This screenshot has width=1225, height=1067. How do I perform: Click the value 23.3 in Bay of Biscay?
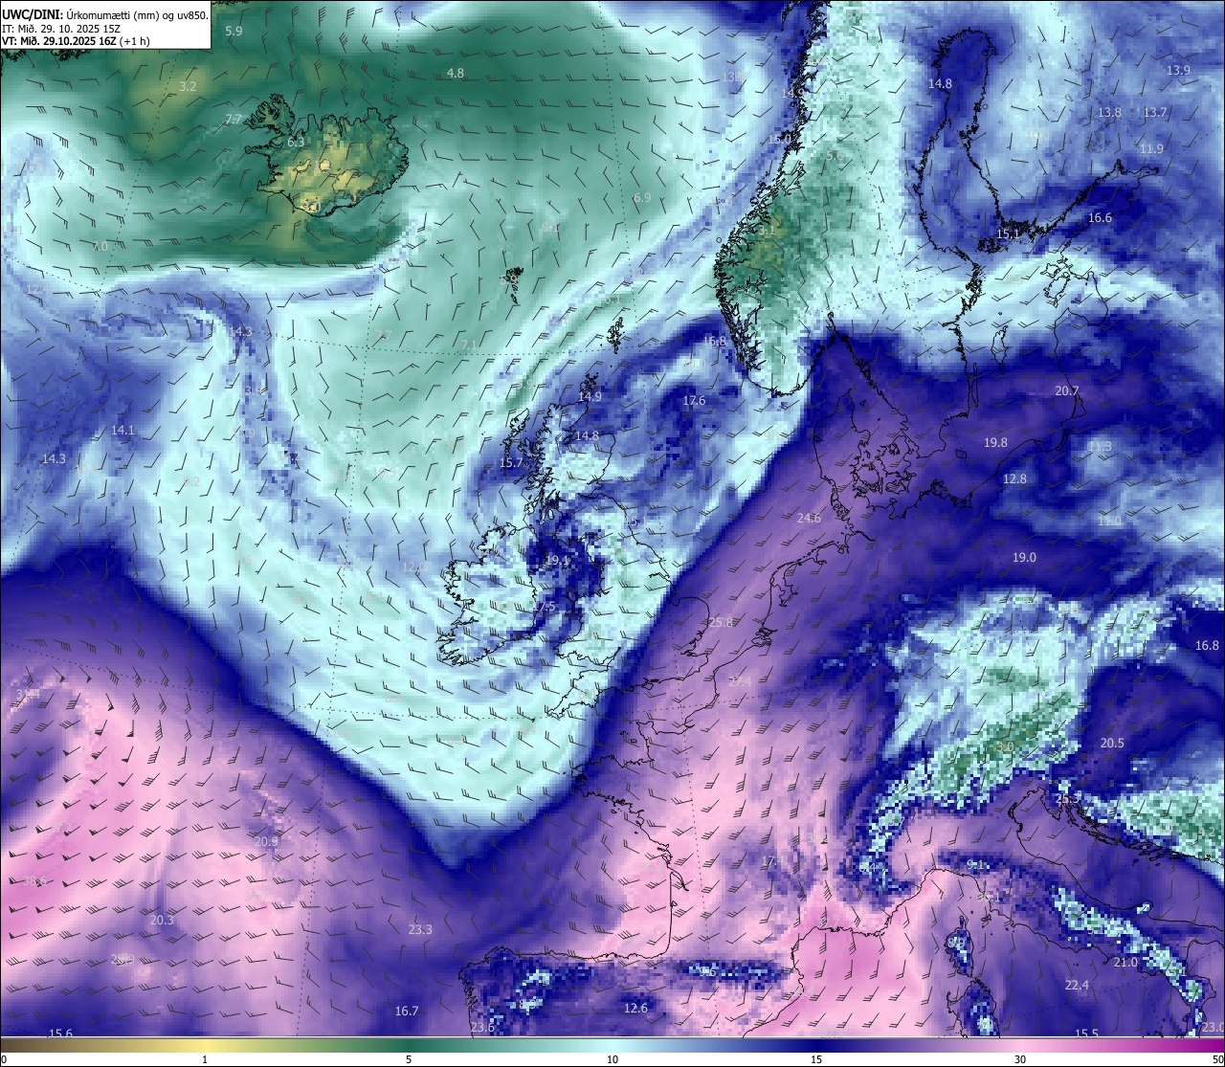coord(420,930)
